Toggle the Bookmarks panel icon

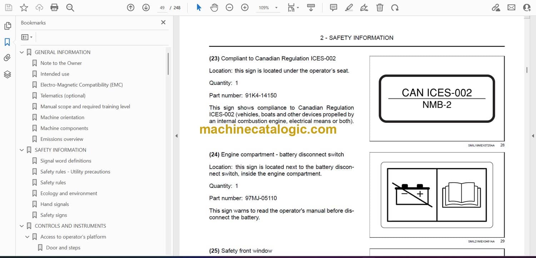pyautogui.click(x=7, y=42)
